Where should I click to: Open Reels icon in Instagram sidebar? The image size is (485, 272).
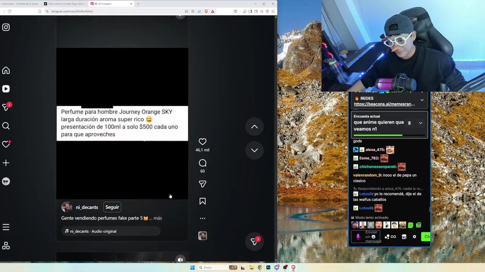click(6, 89)
